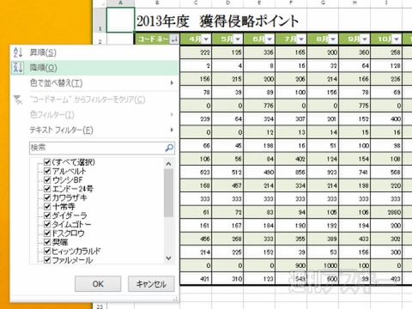The width and height of the screenshot is (412, 309).
Task: Click the OK button
Action: [x=98, y=284]
